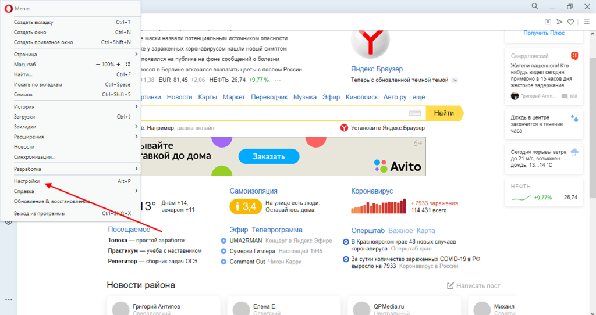
Task: Open Григорий Антипов post card
Action: (164, 306)
